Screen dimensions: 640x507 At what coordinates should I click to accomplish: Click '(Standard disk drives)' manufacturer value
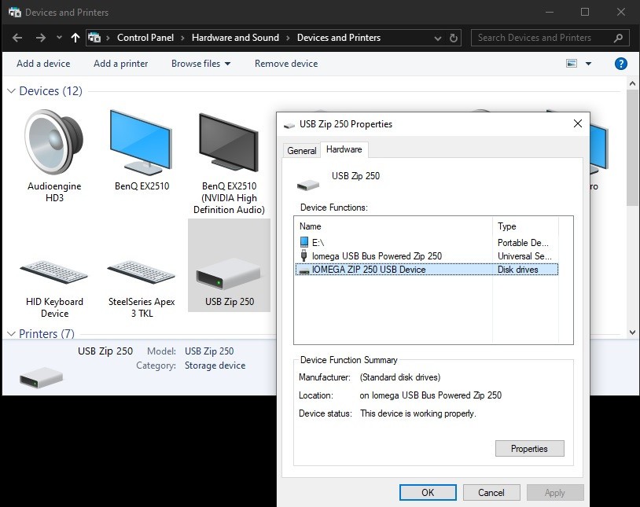tap(400, 377)
